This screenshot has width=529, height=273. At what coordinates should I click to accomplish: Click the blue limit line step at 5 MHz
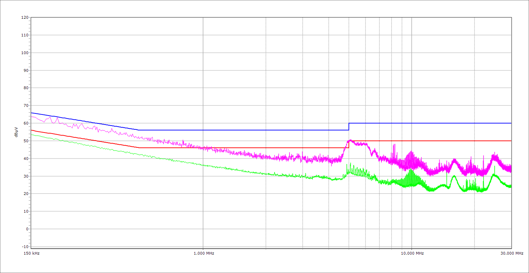(349, 127)
